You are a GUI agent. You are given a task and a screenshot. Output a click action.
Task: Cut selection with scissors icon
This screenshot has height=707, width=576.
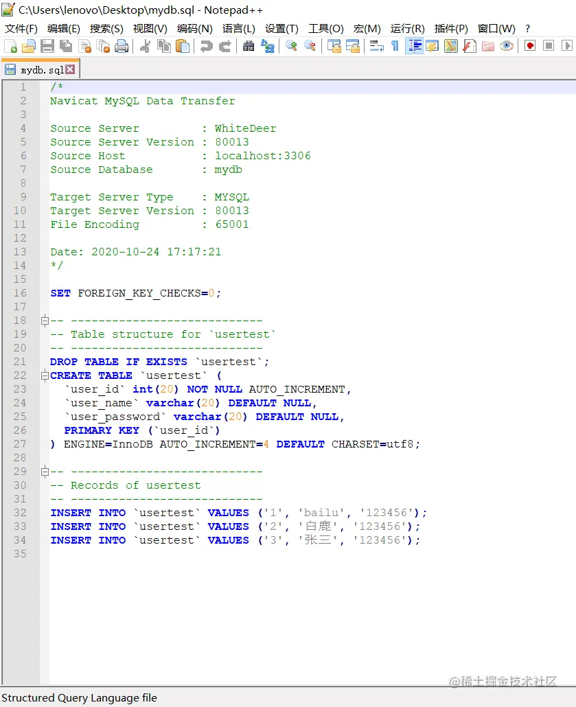tap(145, 46)
